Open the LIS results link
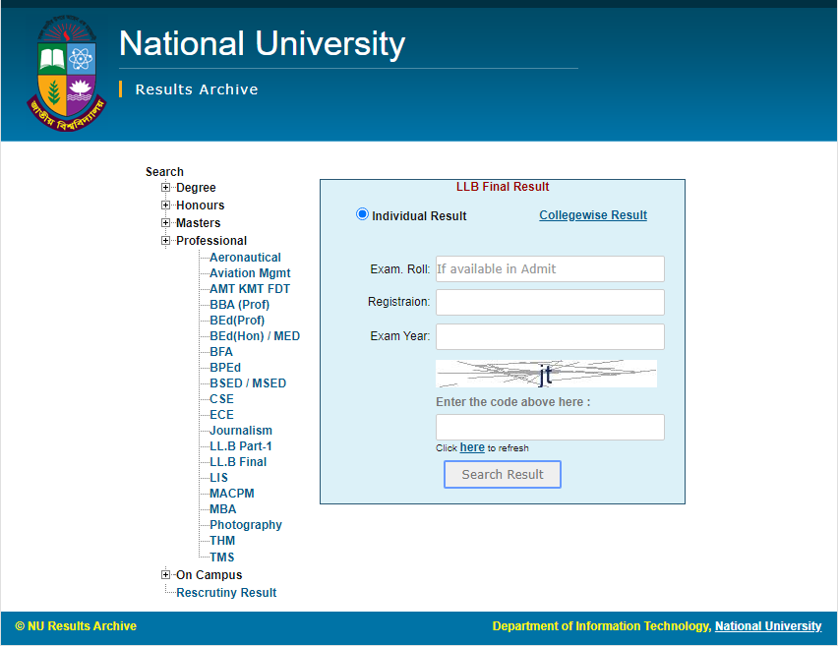Image resolution: width=838 pixels, height=646 pixels. 218,478
